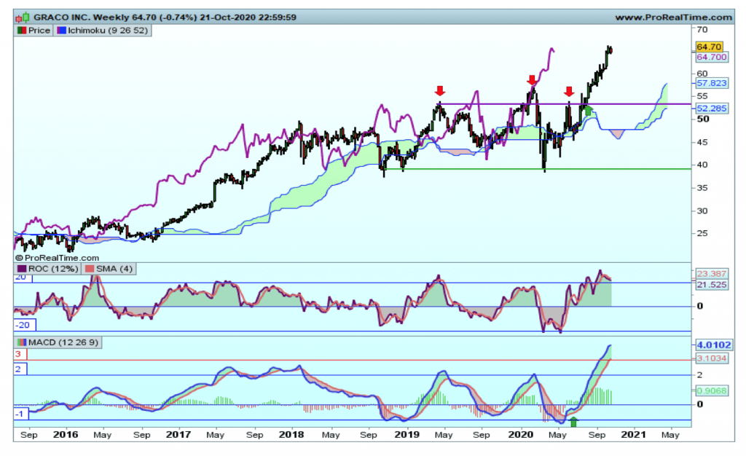
Task: Click the 23.387 ROC value label
Action: click(712, 274)
